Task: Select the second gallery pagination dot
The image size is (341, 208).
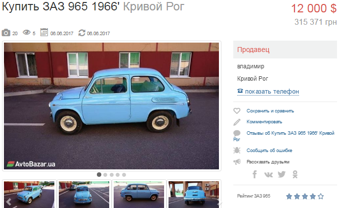Action: (x=105, y=175)
